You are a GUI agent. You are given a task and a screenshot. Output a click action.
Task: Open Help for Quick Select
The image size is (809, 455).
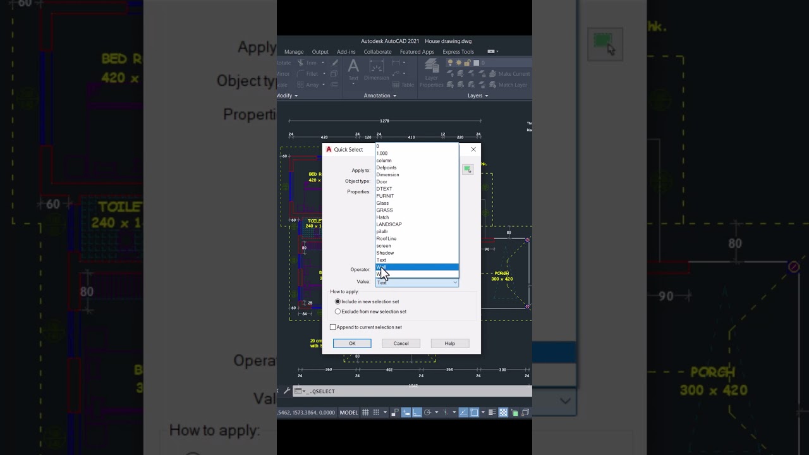pos(450,343)
